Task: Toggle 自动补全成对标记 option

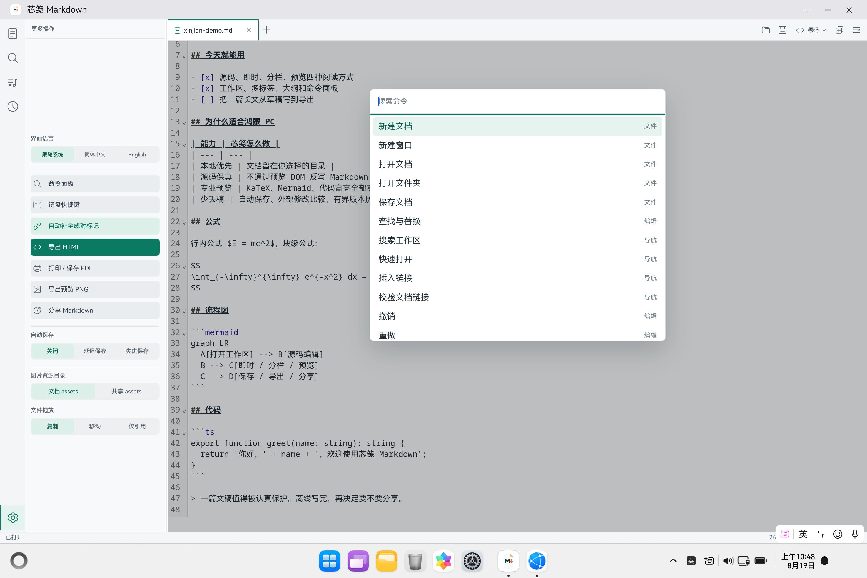Action: (x=95, y=226)
